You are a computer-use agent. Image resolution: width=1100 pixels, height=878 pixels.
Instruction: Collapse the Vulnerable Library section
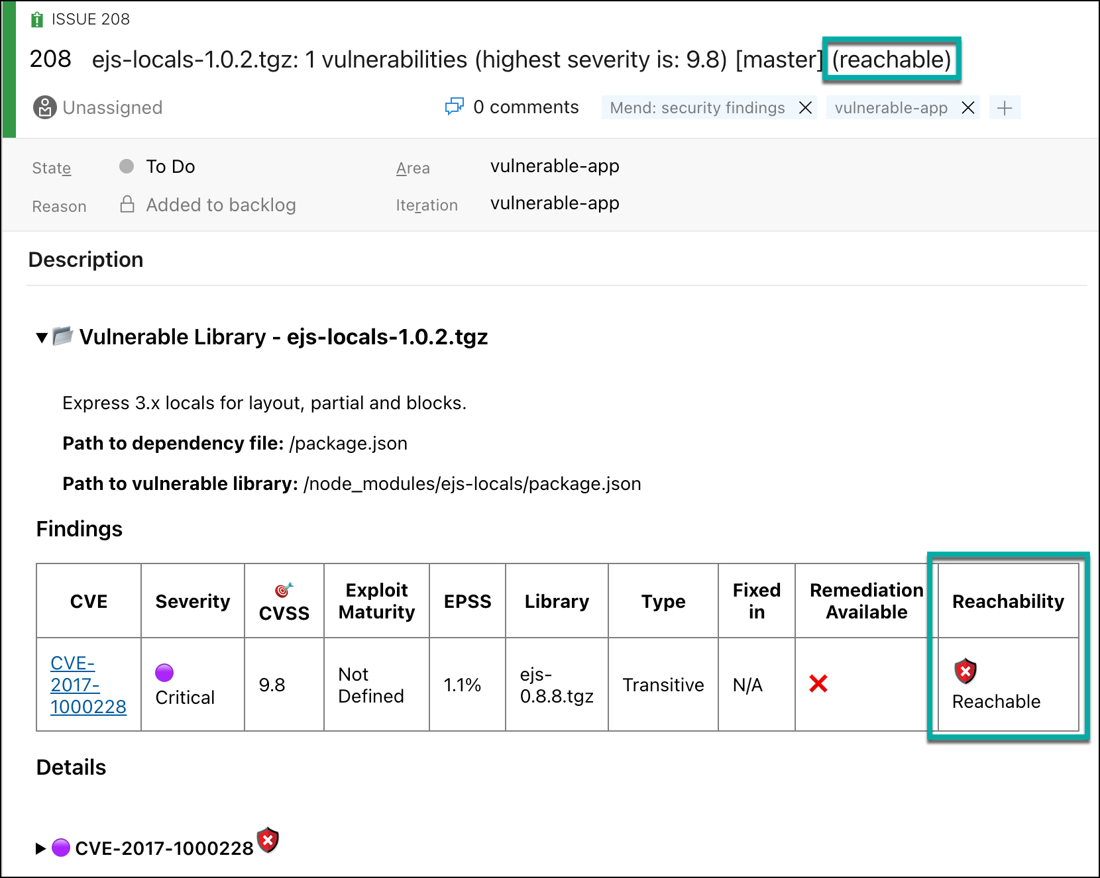[x=42, y=338]
